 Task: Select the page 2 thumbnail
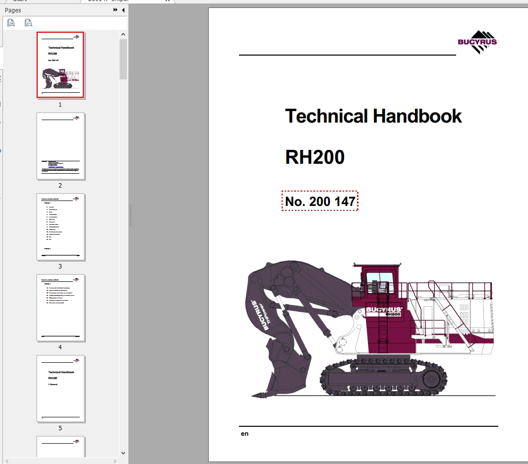pos(60,145)
